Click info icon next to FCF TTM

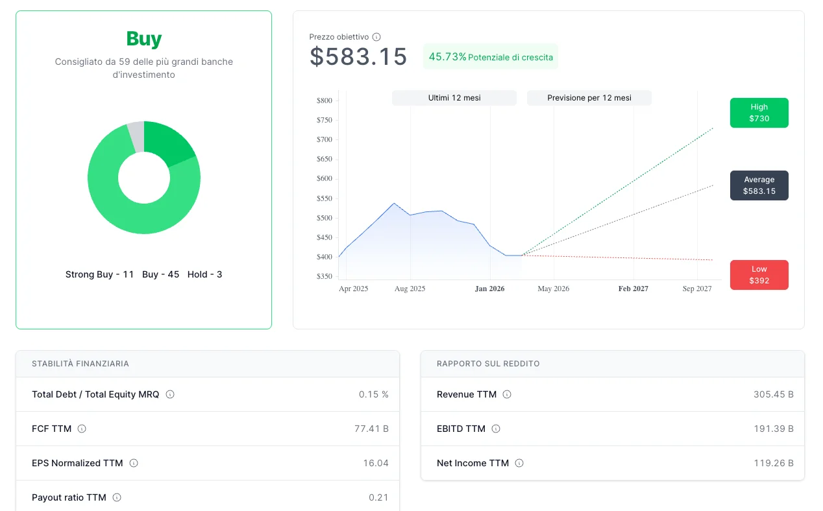coord(82,429)
